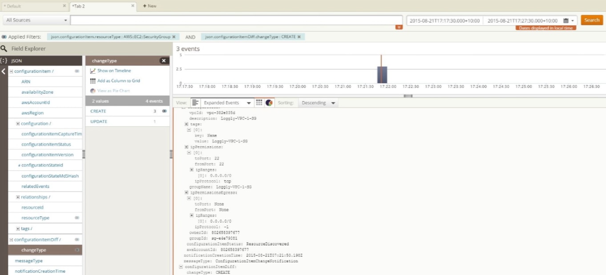Switch to the Default tab
The image size is (606, 275).
pos(34,6)
